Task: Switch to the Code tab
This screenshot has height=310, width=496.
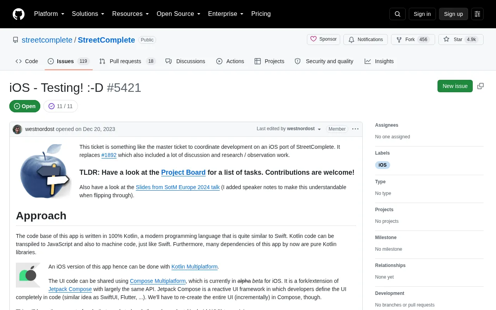Action: click(x=27, y=61)
